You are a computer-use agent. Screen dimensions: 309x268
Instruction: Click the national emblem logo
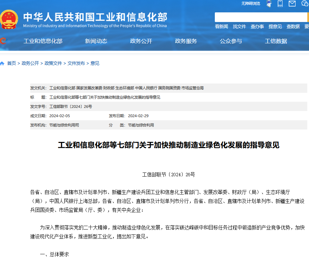click(10, 20)
